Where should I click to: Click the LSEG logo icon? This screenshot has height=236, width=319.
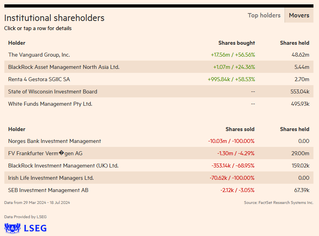point(12,228)
